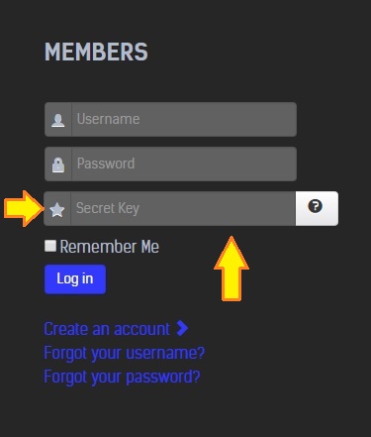Click the user silhouette icon beside Username
Viewport: 371px width, 437px height.
click(x=58, y=120)
